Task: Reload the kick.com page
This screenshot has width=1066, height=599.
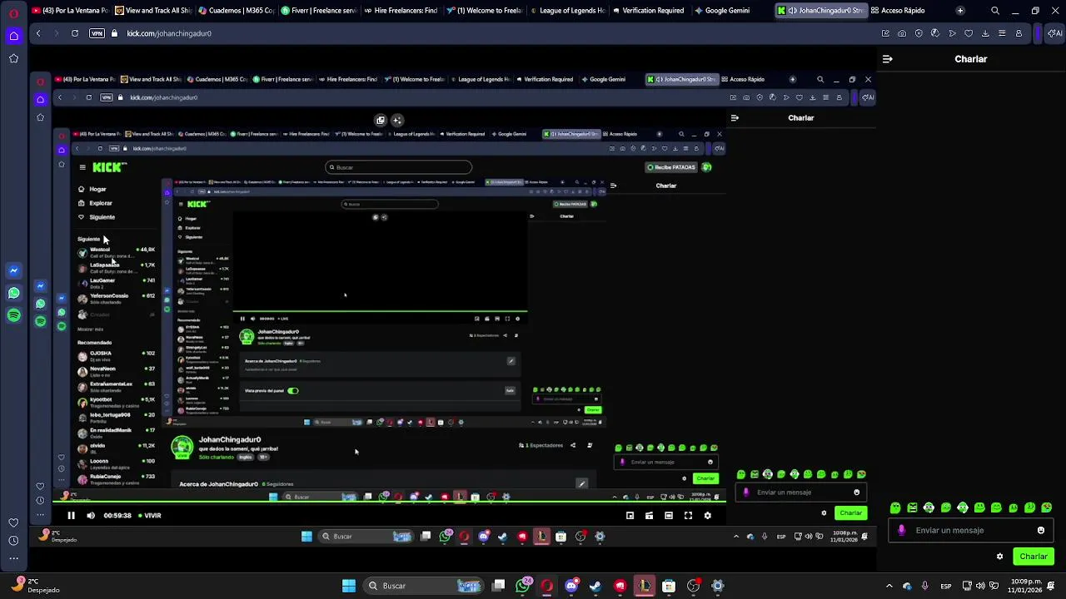Action: coord(75,33)
